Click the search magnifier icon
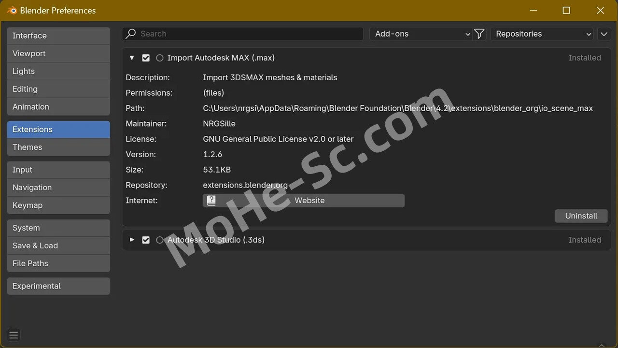The width and height of the screenshot is (618, 348). [x=131, y=34]
